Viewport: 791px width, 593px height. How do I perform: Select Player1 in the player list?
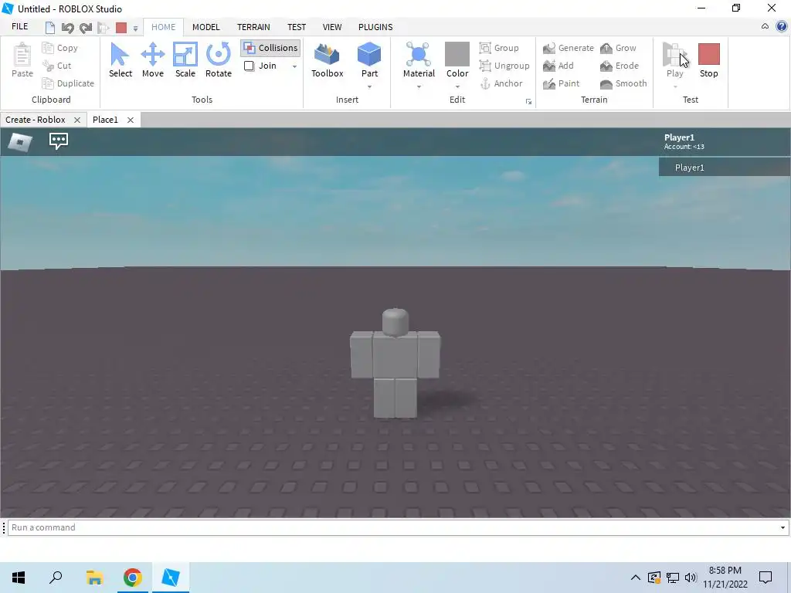coord(725,168)
